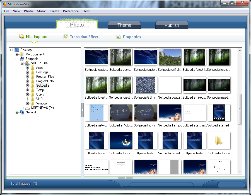The width and height of the screenshot is (251, 195).
Task: Select the Users tree item
Action: tap(40, 94)
